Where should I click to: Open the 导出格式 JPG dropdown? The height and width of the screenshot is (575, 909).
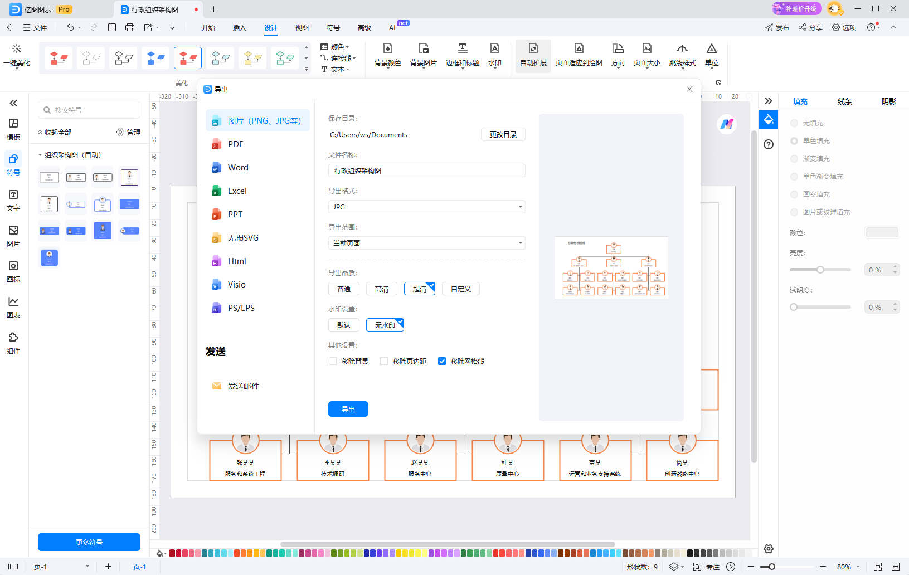(x=427, y=207)
